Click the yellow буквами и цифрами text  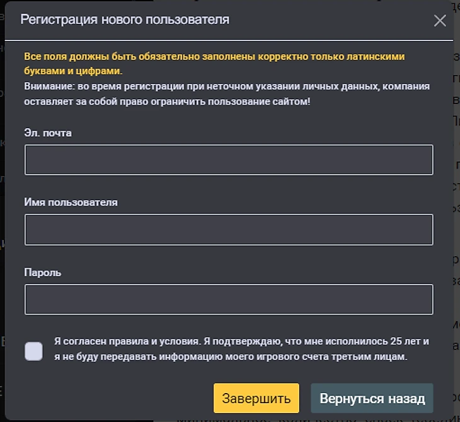74,71
